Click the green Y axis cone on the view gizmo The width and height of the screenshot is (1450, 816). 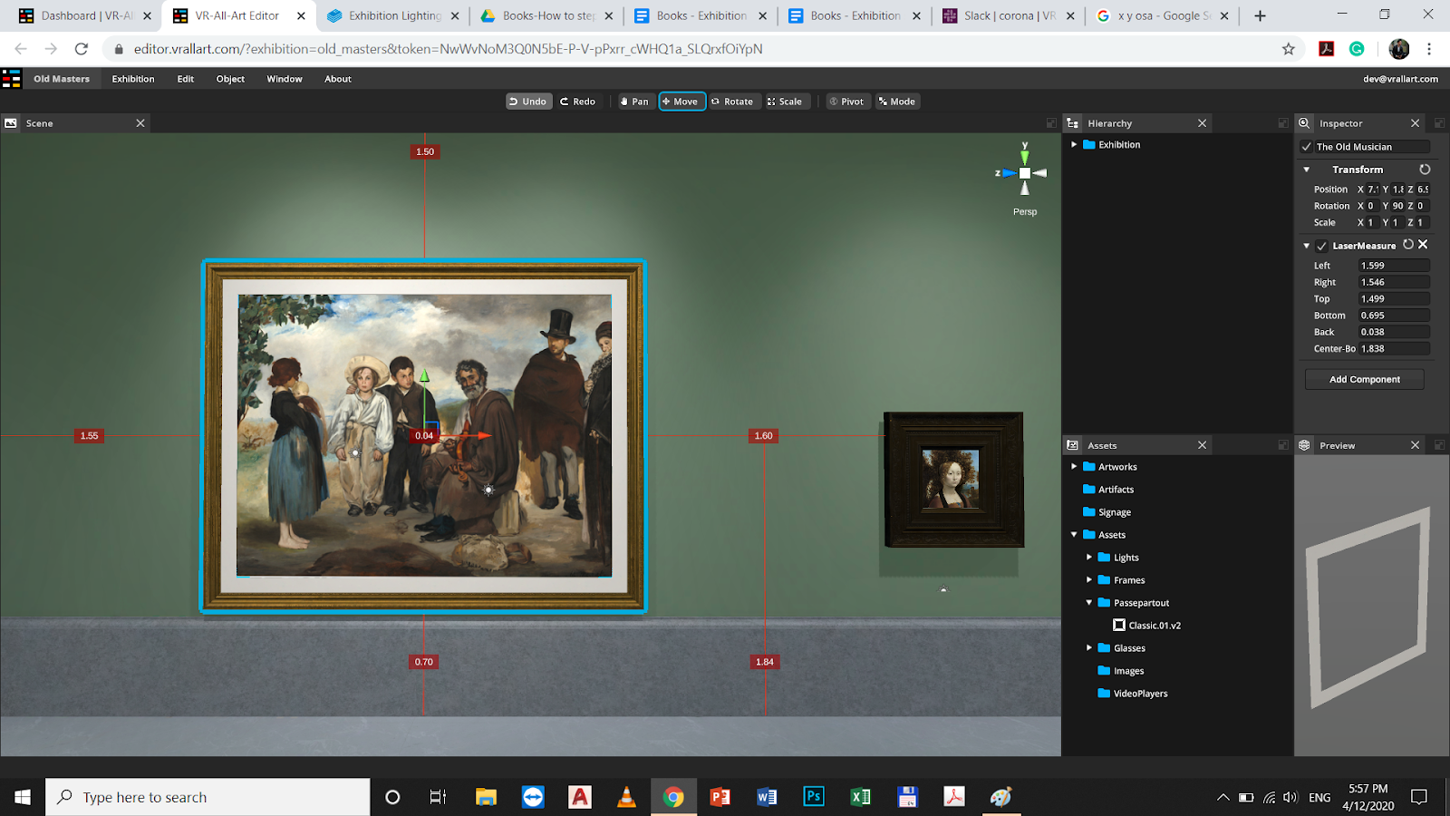1025,157
